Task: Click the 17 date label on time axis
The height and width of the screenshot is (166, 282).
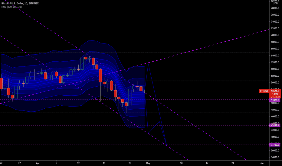Action: click(x=207, y=163)
